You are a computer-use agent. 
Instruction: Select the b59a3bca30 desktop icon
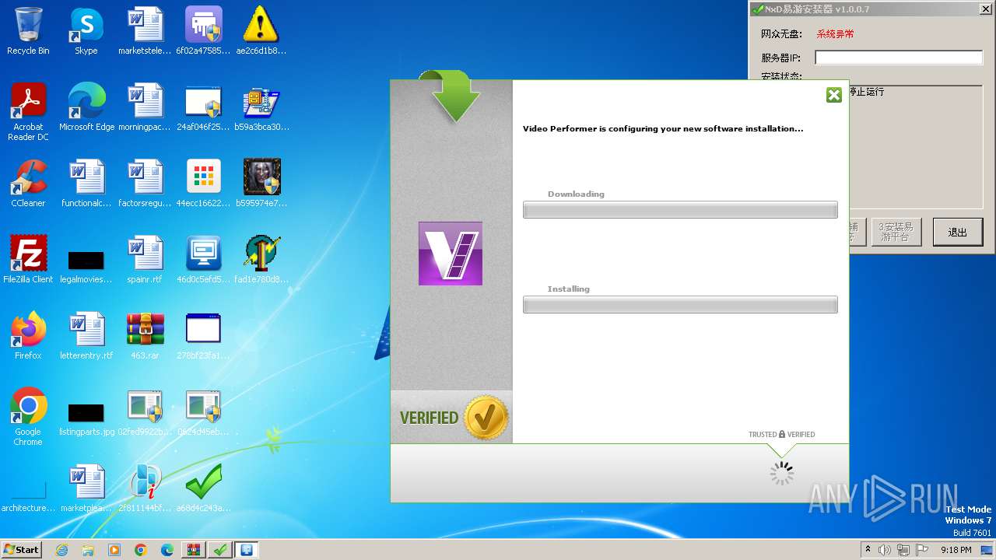[x=261, y=107]
